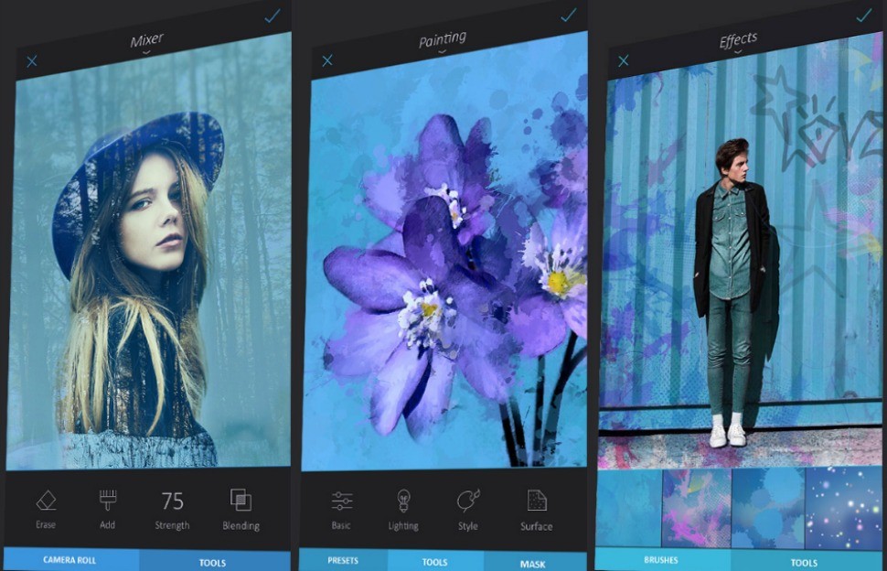Screen dimensions: 887x571
Task: Open the Blending modes in Mixer
Action: click(x=241, y=510)
